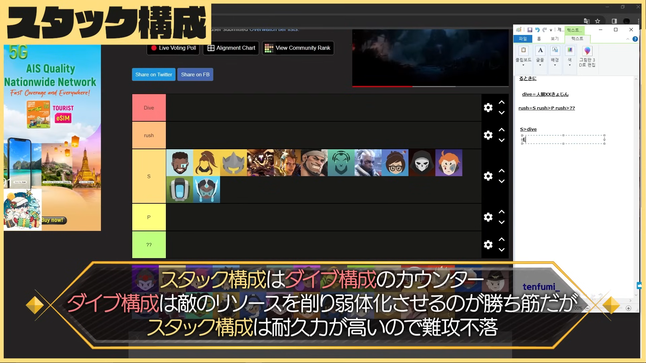Click the rush tier label cell

[149, 135]
